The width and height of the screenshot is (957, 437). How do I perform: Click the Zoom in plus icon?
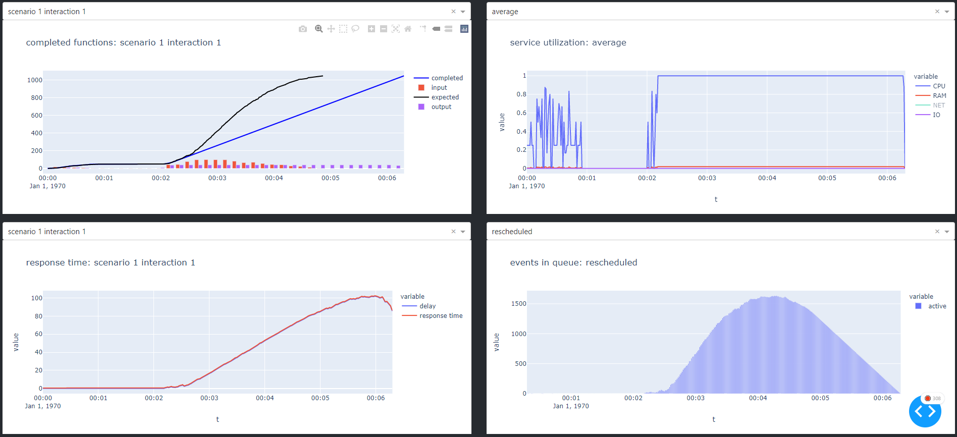pyautogui.click(x=371, y=29)
